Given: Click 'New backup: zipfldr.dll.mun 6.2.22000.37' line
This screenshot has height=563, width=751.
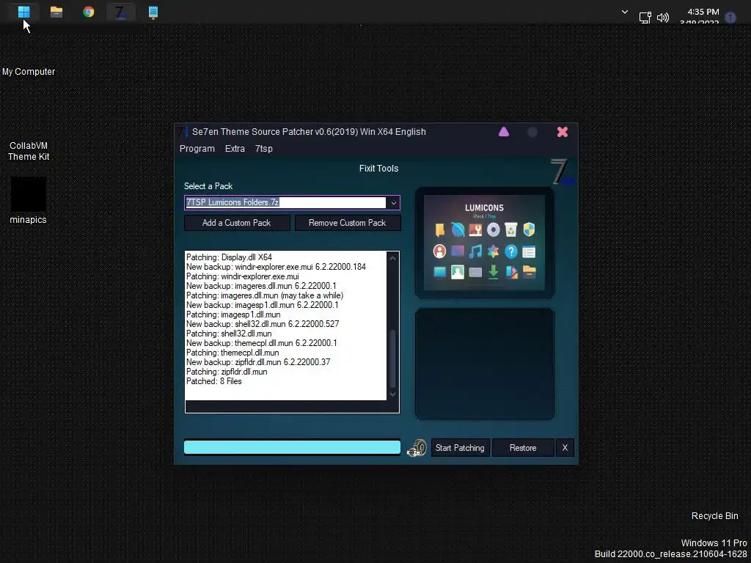Looking at the screenshot, I should 258,362.
